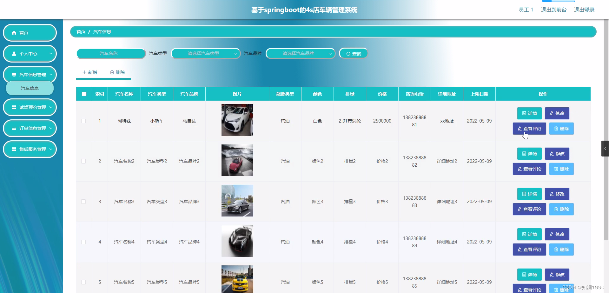
Task: Click the search magnifier in 查询 button
Action: coord(348,53)
